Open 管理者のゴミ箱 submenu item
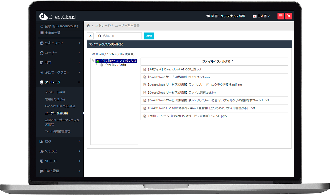Viewport: 330px width, 195px height. click(x=55, y=99)
